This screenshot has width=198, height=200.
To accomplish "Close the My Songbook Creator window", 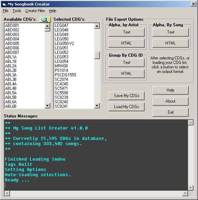I will pos(193,4).
